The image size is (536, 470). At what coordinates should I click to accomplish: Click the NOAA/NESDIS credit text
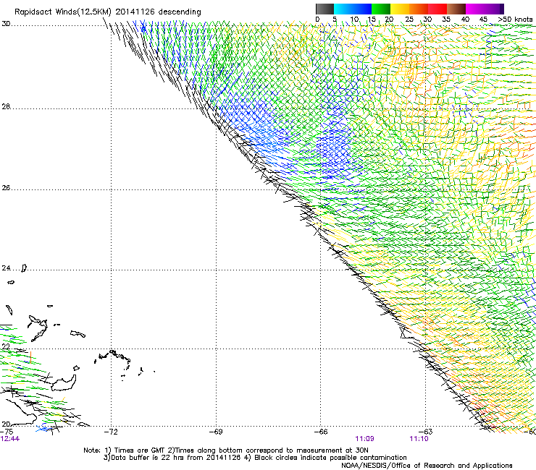[427, 466]
